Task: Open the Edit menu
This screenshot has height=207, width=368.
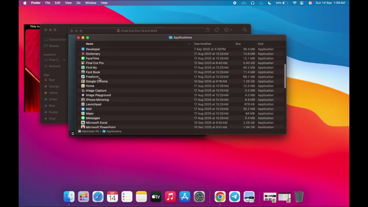Action: [57, 3]
